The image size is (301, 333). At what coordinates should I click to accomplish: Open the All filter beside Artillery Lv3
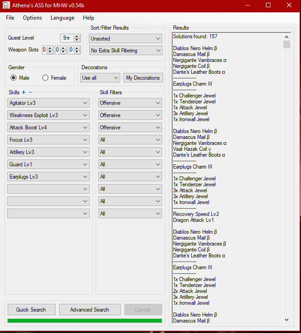[130, 152]
